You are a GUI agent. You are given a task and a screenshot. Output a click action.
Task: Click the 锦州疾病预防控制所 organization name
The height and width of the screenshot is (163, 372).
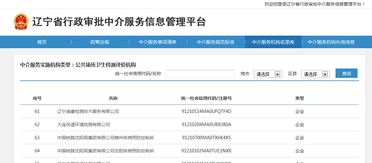106,138
